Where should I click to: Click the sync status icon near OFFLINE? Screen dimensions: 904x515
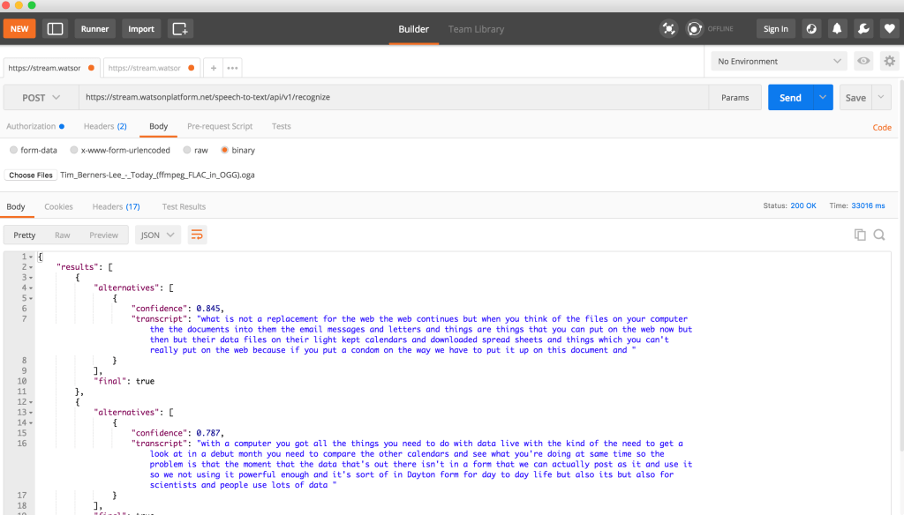coord(694,28)
